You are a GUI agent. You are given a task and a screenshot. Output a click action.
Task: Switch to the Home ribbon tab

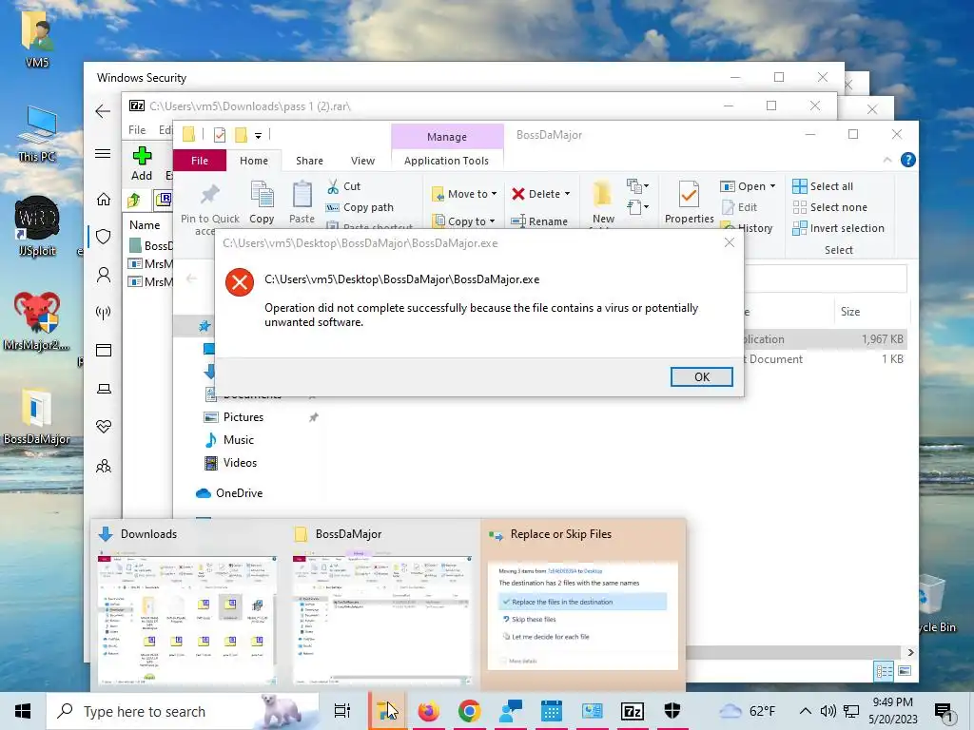pyautogui.click(x=253, y=160)
